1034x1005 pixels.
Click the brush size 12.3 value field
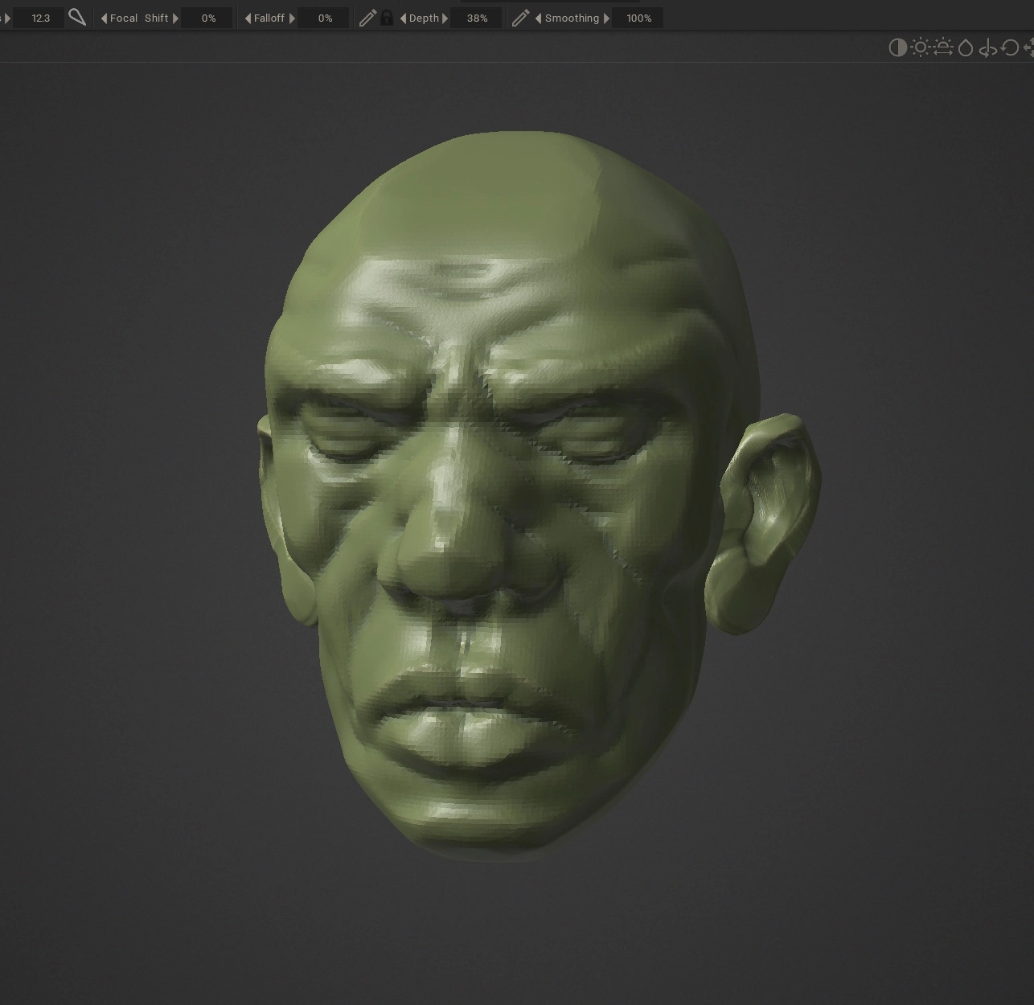tap(40, 18)
